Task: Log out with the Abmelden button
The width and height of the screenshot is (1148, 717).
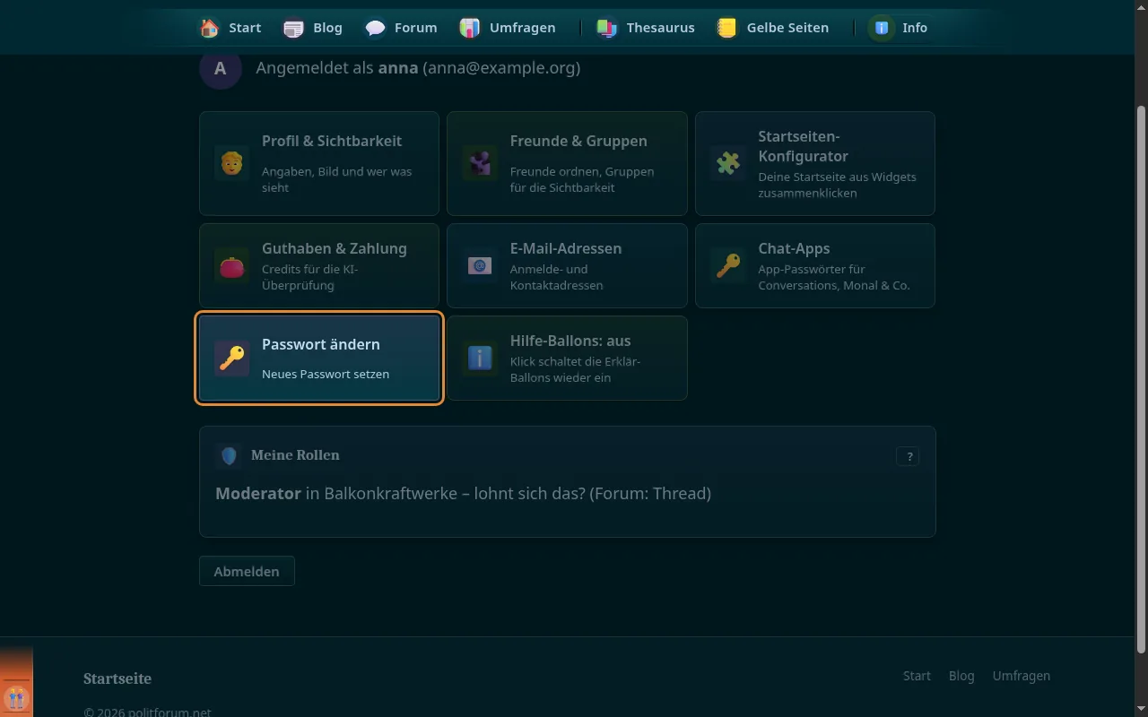Action: coord(247,572)
